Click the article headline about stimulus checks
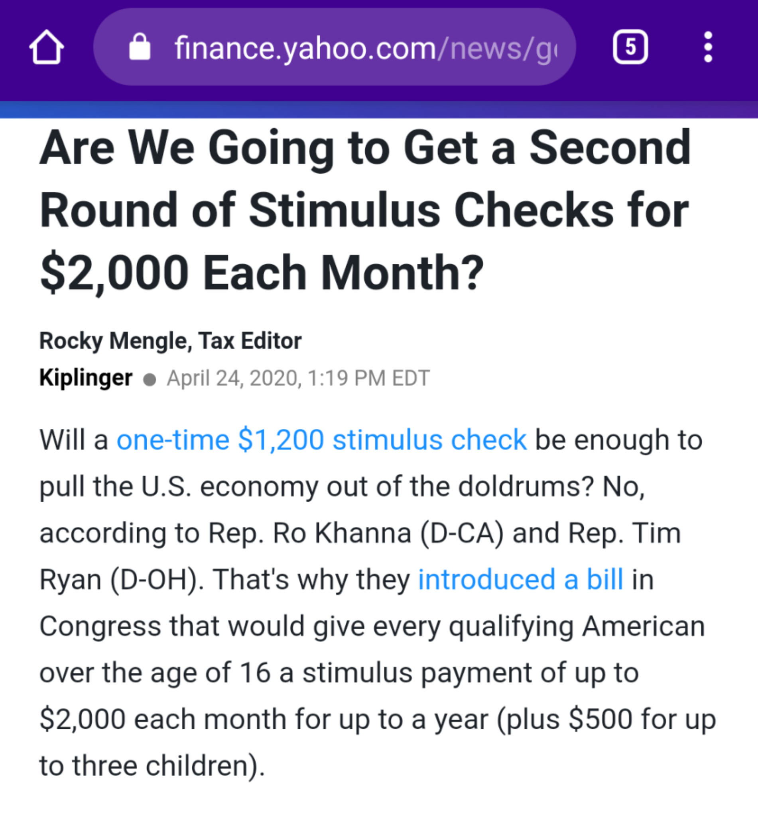 pyautogui.click(x=365, y=210)
